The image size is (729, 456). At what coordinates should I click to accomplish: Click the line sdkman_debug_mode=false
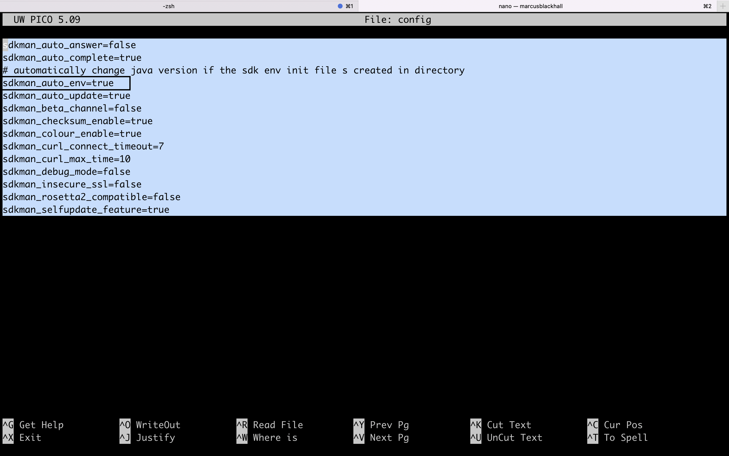click(x=67, y=172)
